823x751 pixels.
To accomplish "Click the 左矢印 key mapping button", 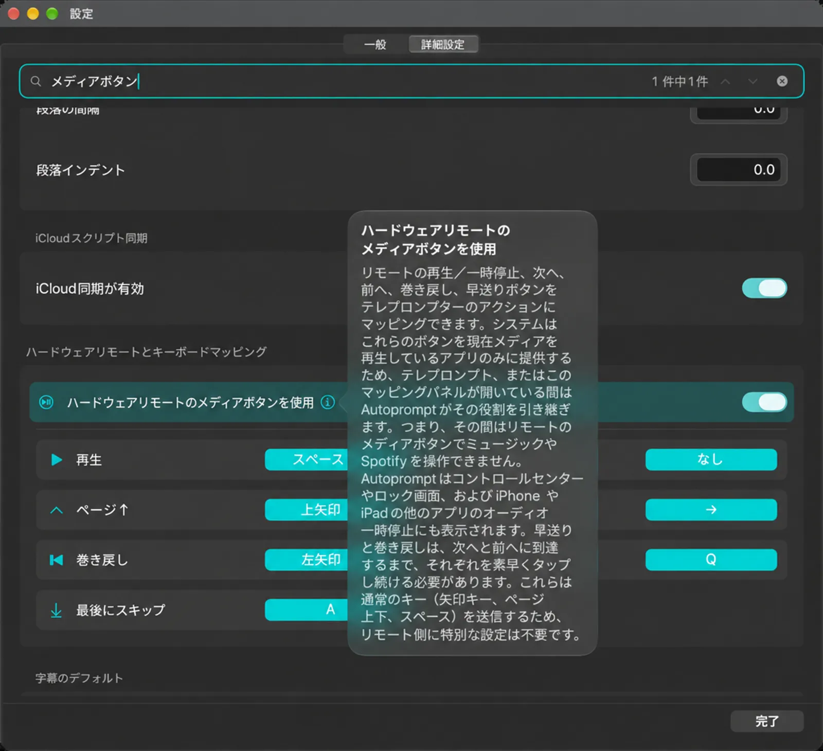I will point(307,560).
